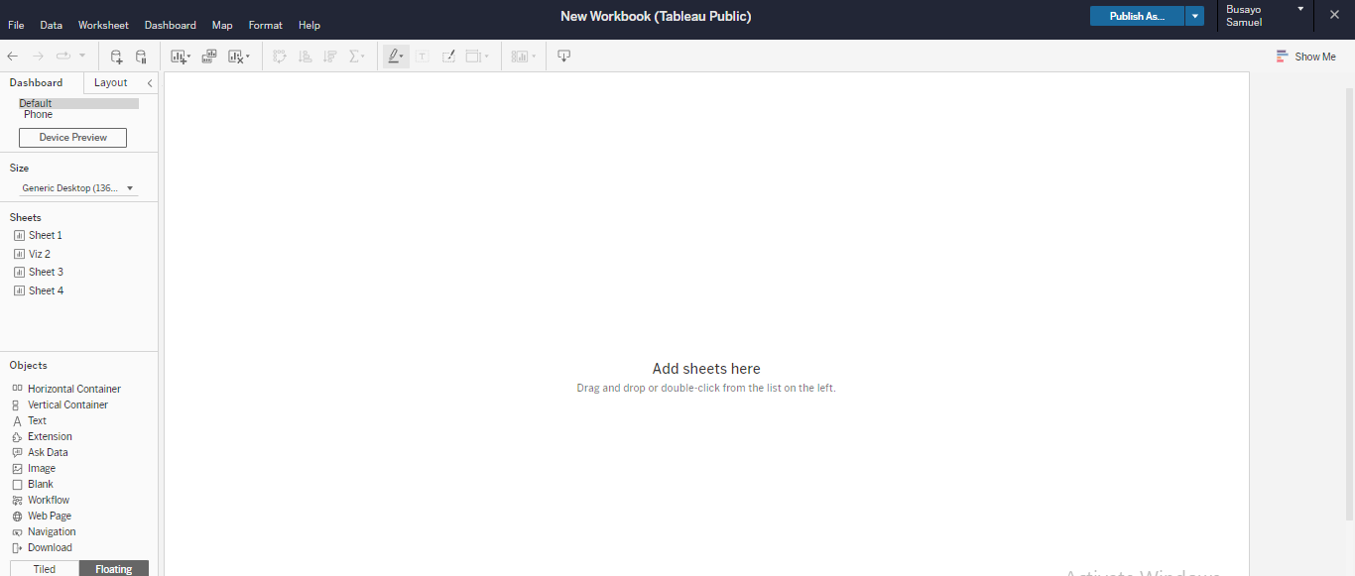Click the Vertical Container object icon

pyautogui.click(x=17, y=404)
